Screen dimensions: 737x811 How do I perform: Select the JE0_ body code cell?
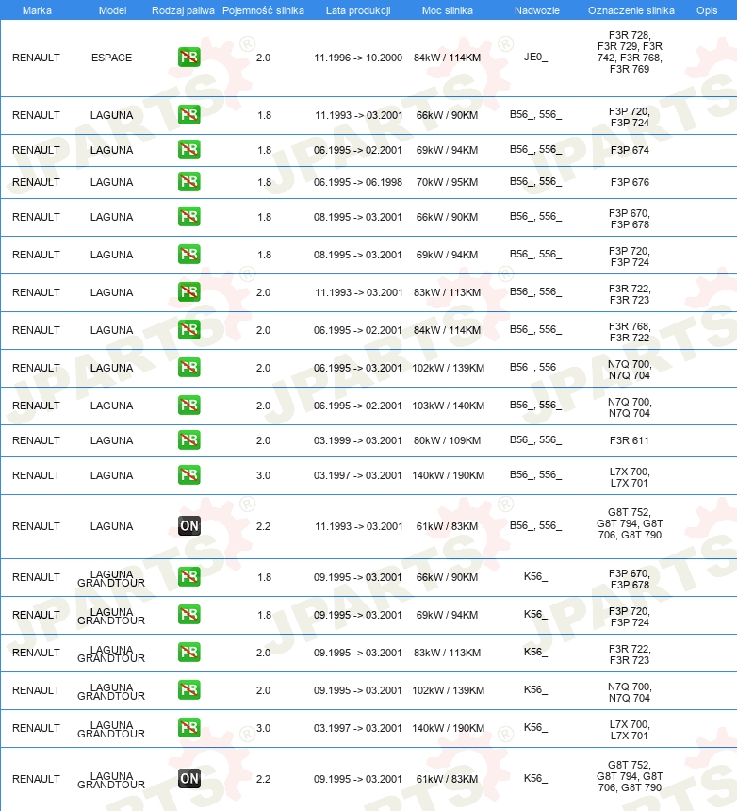[535, 57]
